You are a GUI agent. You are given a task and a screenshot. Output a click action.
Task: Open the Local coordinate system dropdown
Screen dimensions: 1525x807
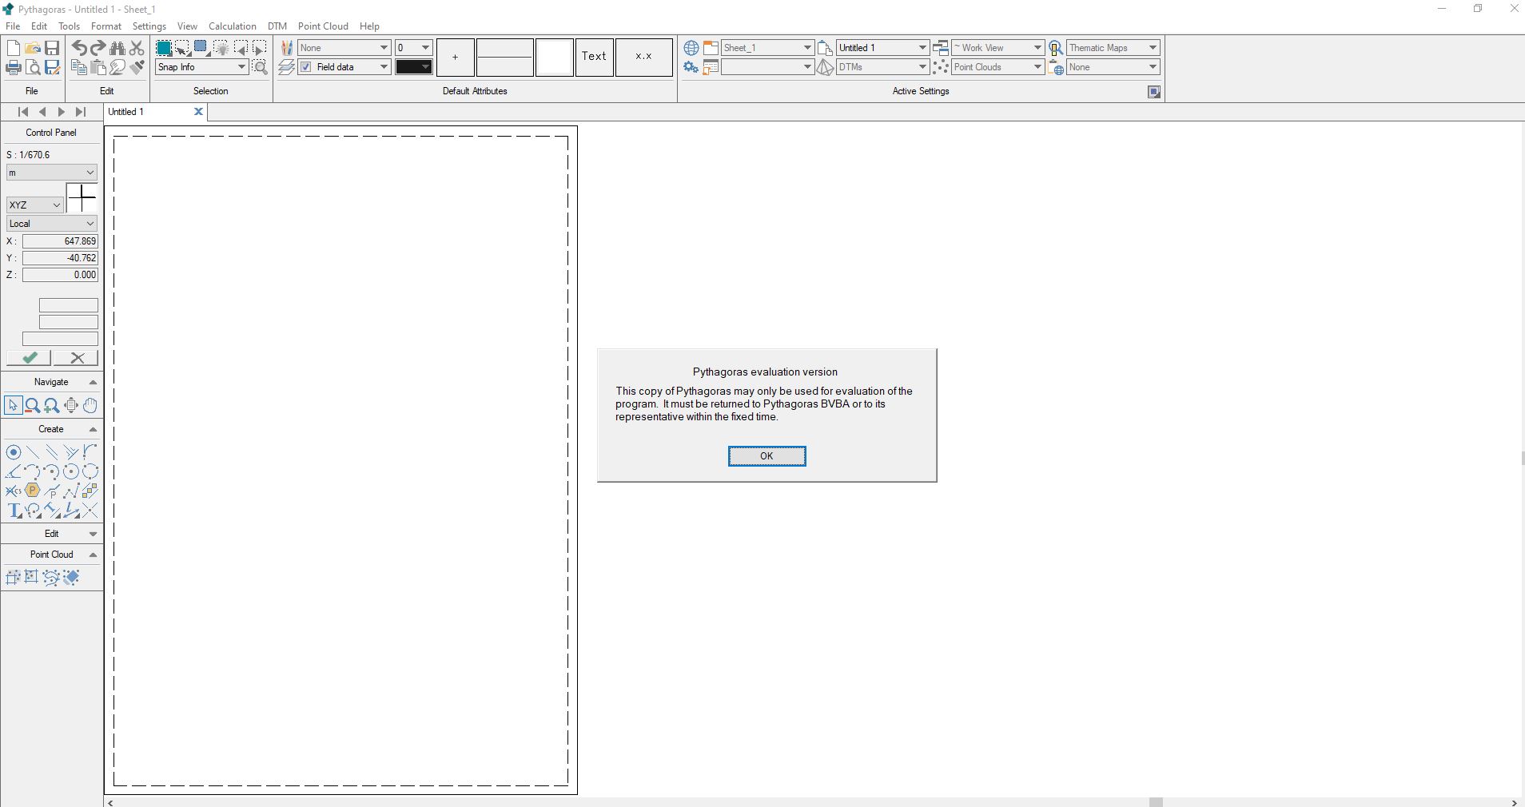[x=52, y=224]
